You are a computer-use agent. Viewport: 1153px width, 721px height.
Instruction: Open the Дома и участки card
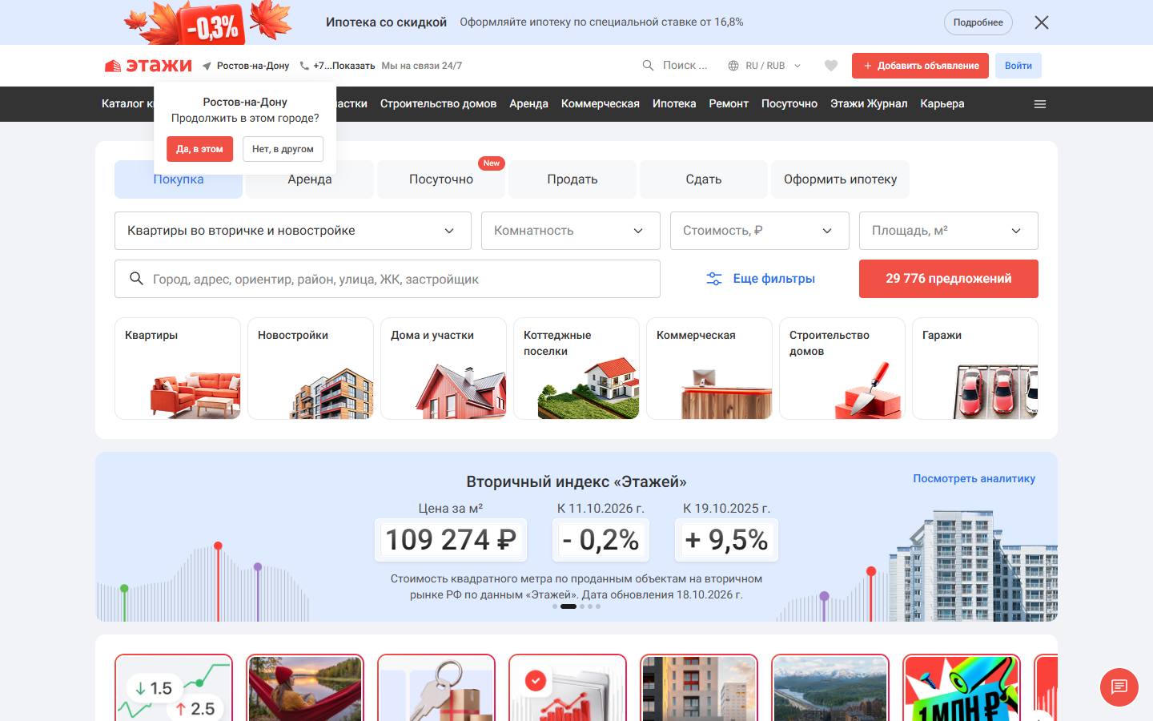(x=444, y=369)
